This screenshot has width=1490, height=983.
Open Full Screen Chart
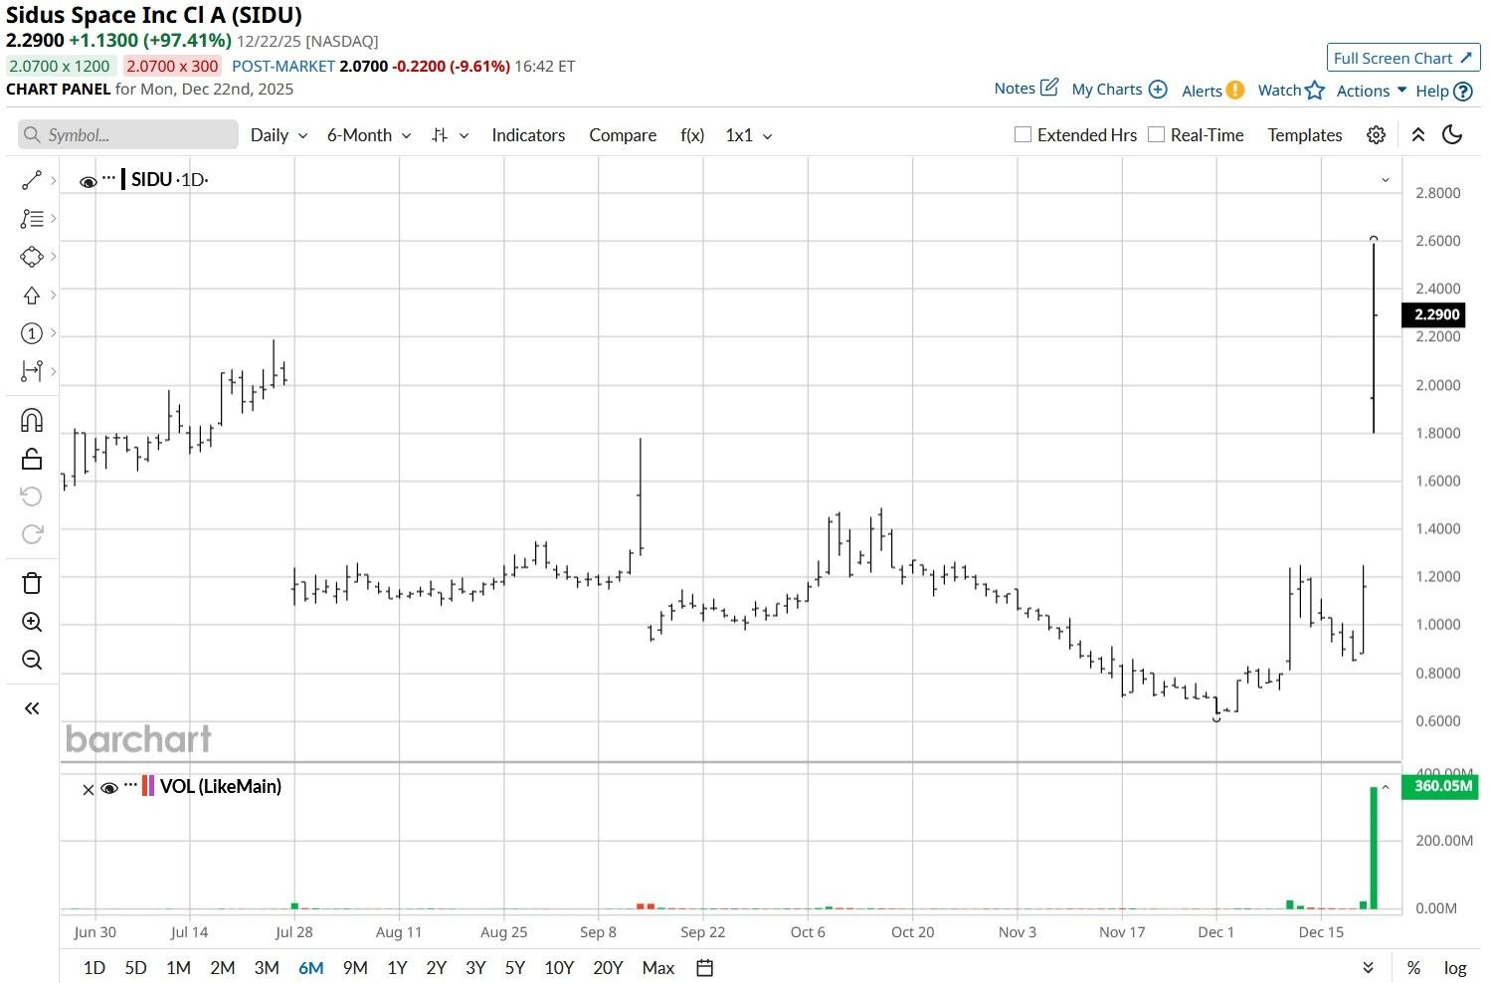tap(1403, 58)
